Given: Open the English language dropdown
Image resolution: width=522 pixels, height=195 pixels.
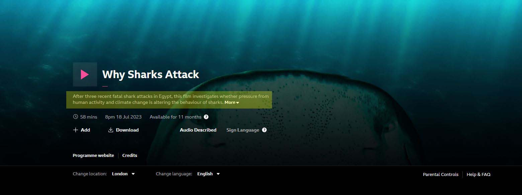Looking at the screenshot, I should [x=208, y=174].
